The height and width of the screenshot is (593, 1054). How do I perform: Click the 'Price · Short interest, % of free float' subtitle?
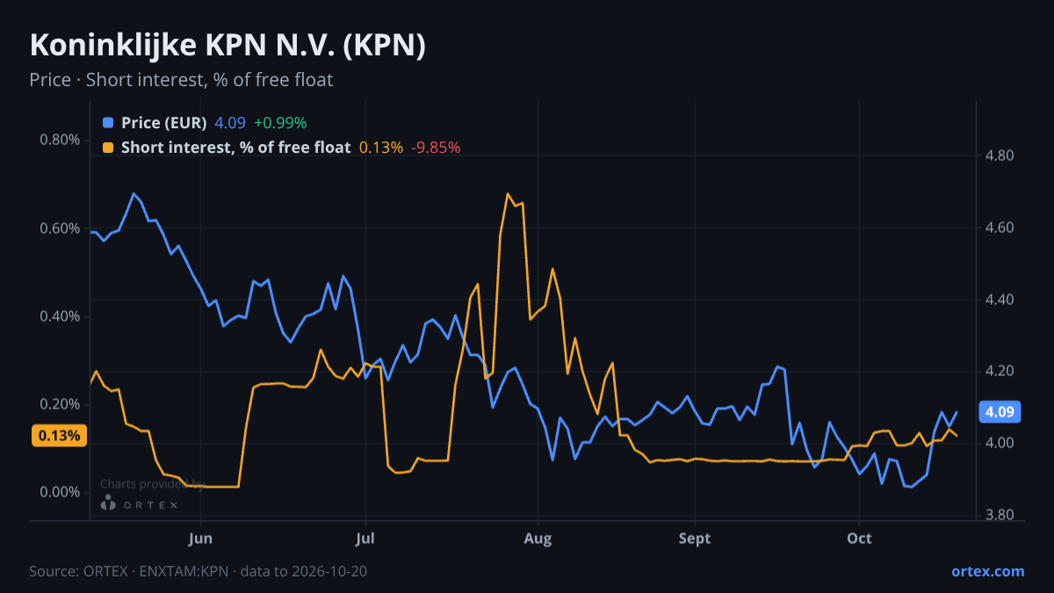coord(181,80)
